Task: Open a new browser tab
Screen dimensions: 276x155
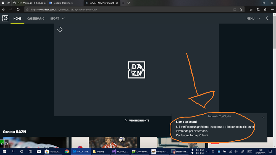Action: tap(123, 3)
